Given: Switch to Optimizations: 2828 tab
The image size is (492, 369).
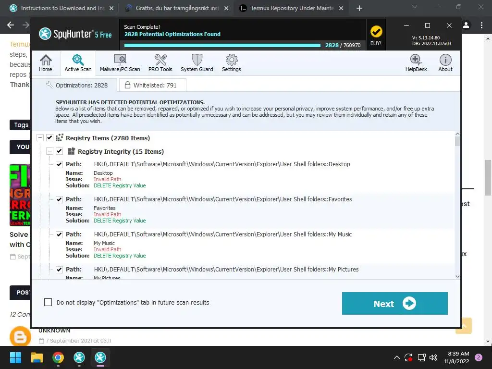Looking at the screenshot, I should (76, 85).
